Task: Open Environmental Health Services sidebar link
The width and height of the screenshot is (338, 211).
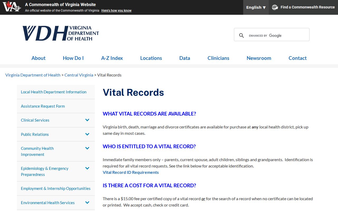Action: click(48, 203)
